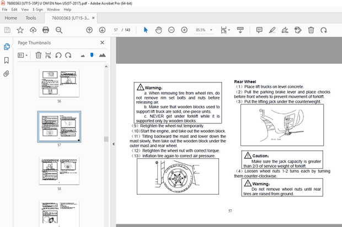Print the document
This screenshot has width=342, height=227.
pos(46,30)
